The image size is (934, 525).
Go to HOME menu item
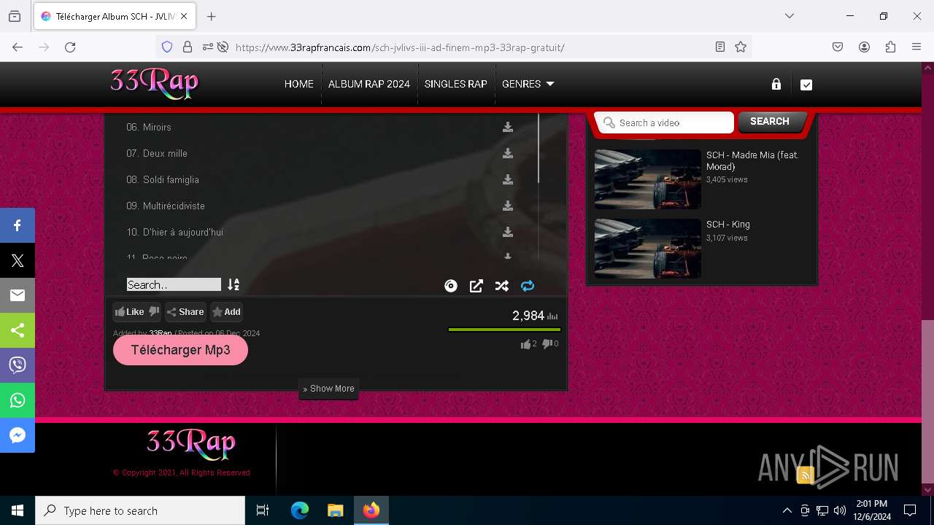point(298,84)
